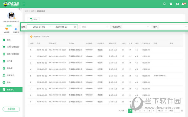Screen dimensions: 188x117
Task: Open the settings gear icon
Action: tap(177, 4)
